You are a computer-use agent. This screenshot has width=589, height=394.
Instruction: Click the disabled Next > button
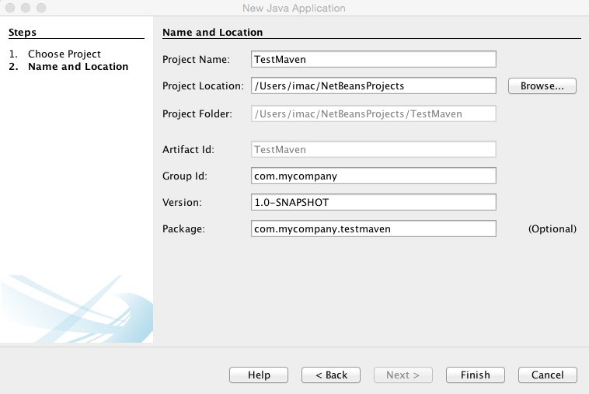[403, 375]
